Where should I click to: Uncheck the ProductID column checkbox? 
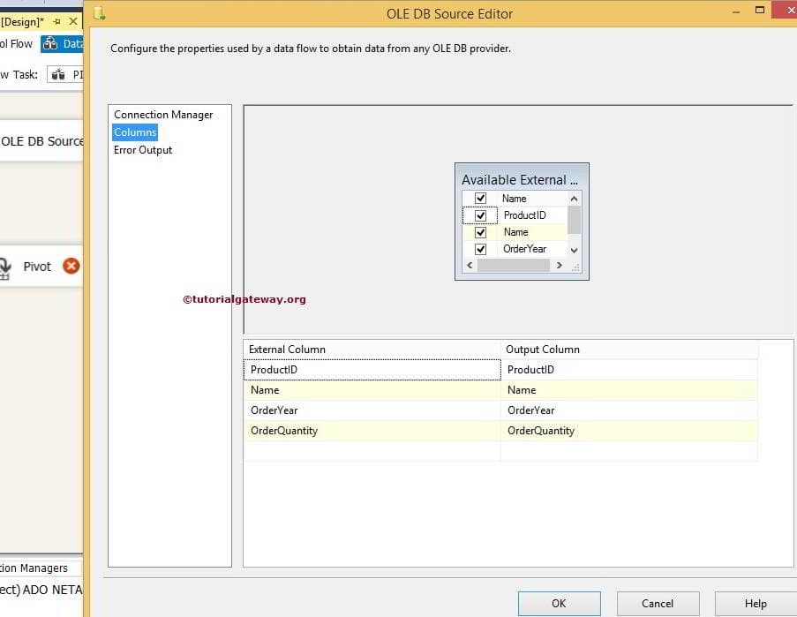[x=480, y=214]
